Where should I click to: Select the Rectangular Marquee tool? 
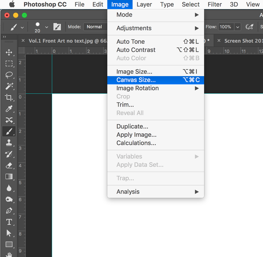point(9,64)
